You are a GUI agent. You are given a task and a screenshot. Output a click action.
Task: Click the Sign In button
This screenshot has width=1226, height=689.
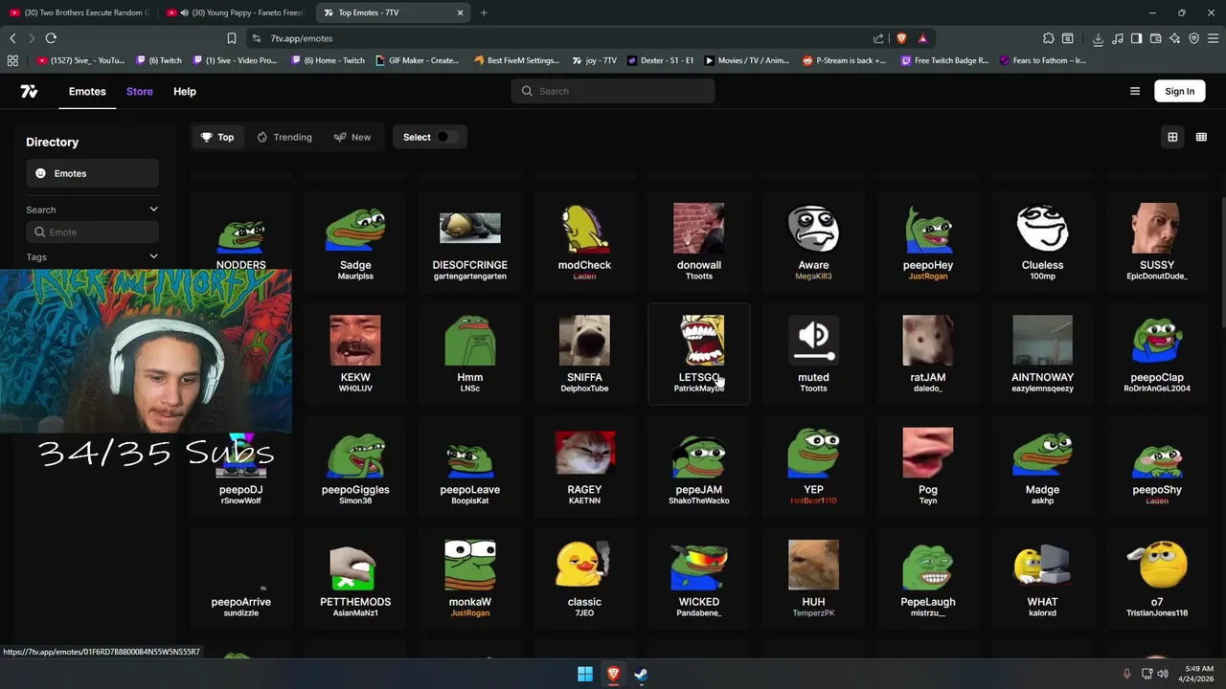1179,91
